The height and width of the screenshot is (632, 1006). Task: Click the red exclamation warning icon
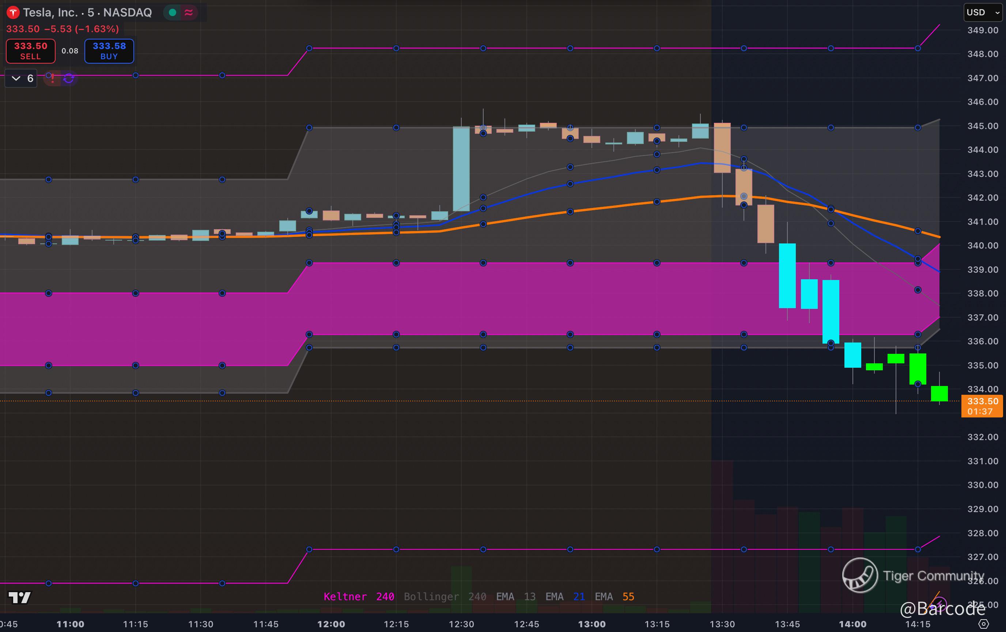tap(52, 79)
